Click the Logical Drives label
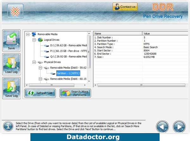 click(x=52, y=40)
